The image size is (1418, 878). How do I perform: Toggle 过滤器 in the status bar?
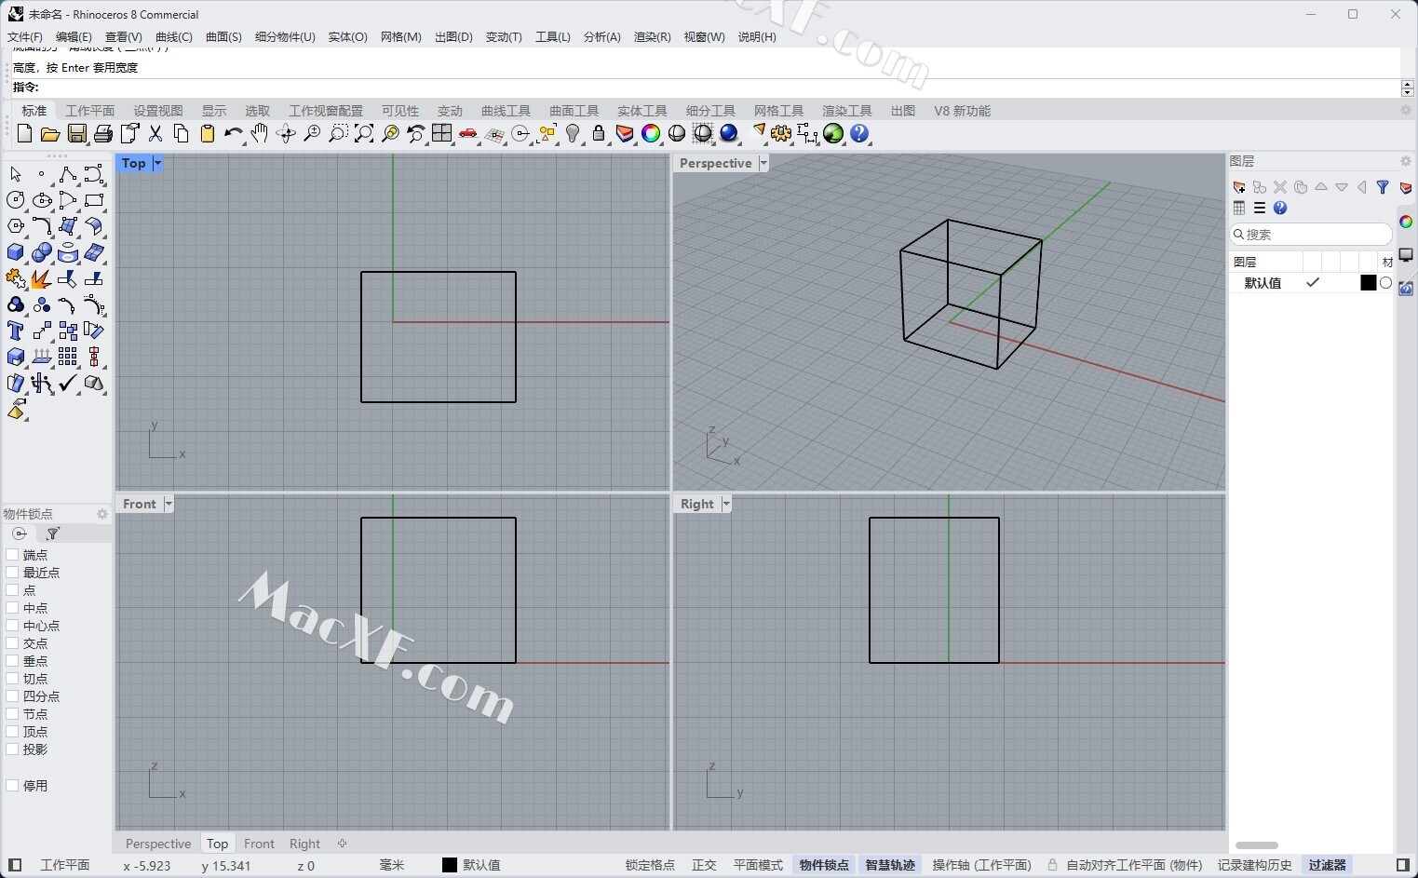coord(1327,865)
